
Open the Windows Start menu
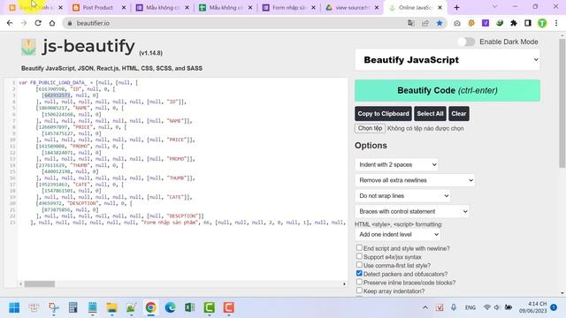(x=14, y=307)
